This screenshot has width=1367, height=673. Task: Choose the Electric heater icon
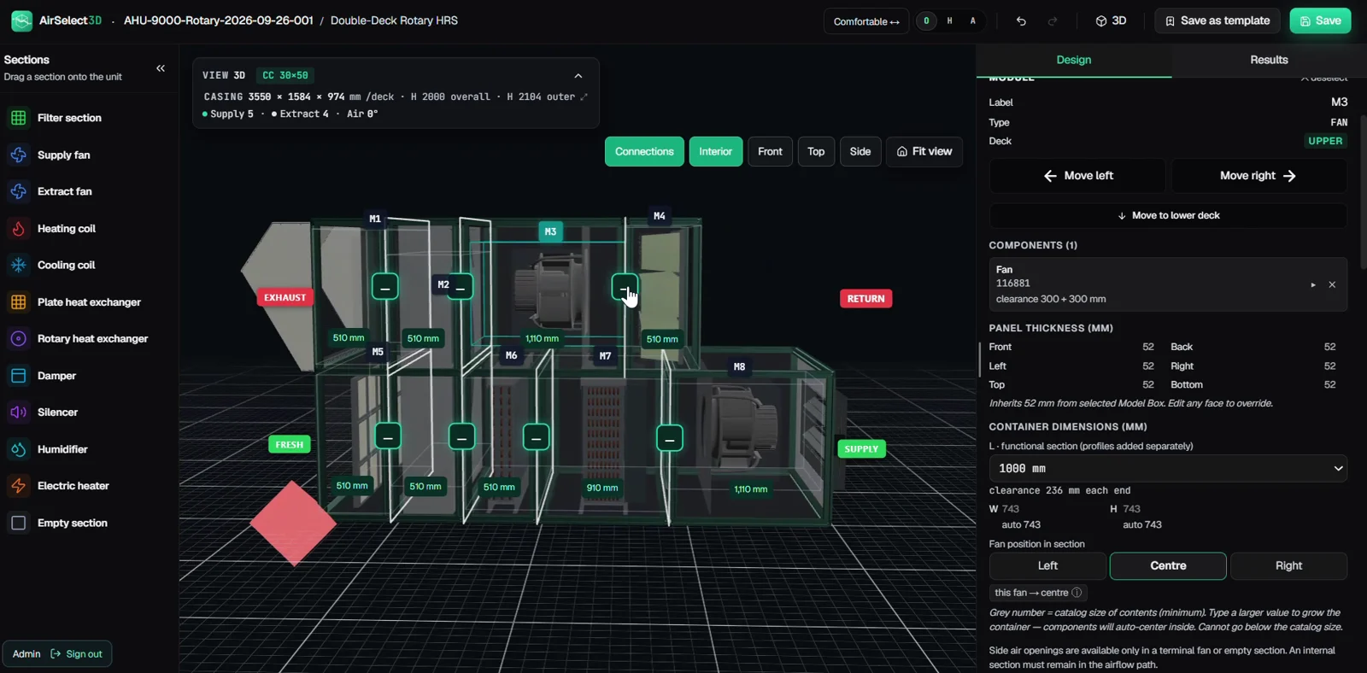tap(19, 485)
